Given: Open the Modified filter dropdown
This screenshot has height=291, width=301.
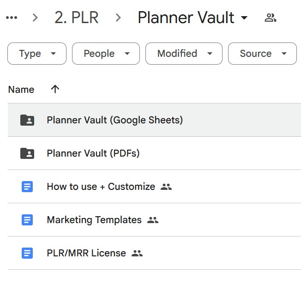Looking at the screenshot, I should (x=184, y=54).
